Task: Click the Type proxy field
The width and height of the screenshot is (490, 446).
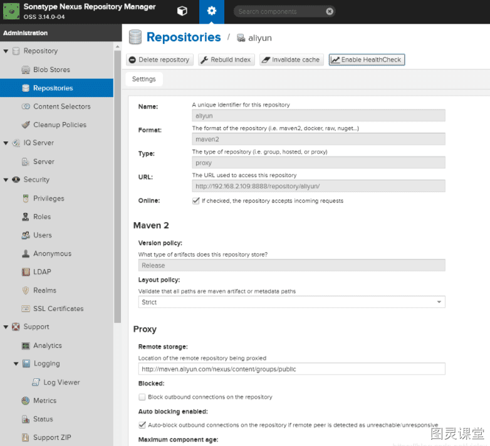Action: point(318,163)
